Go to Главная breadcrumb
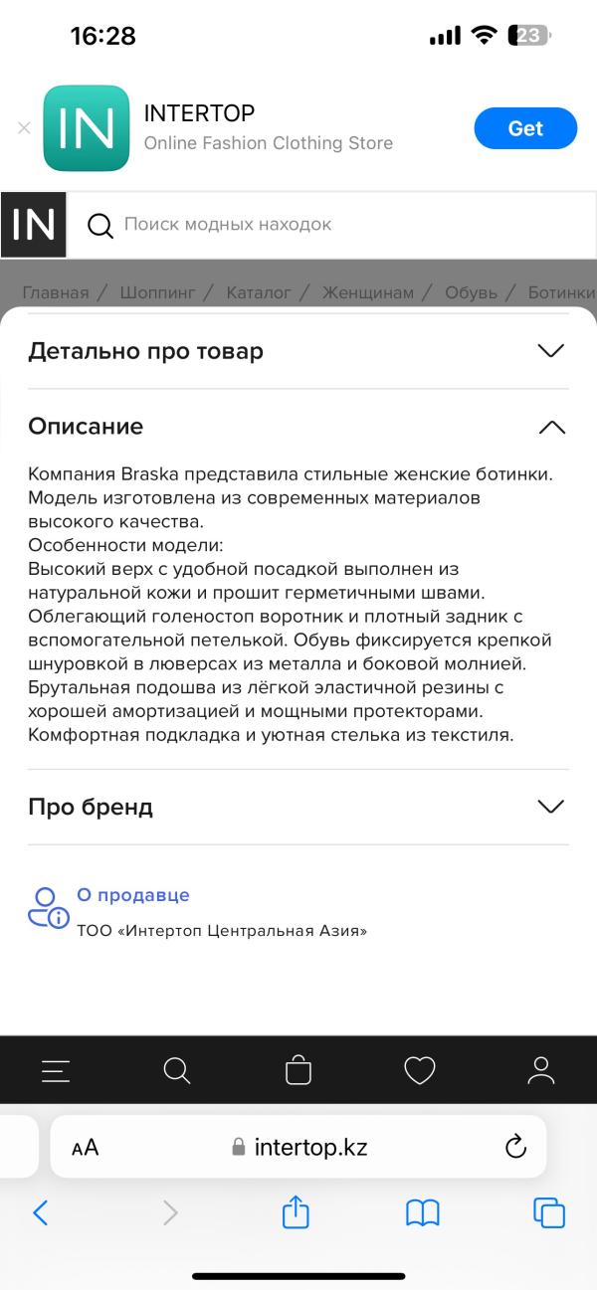 tap(56, 292)
